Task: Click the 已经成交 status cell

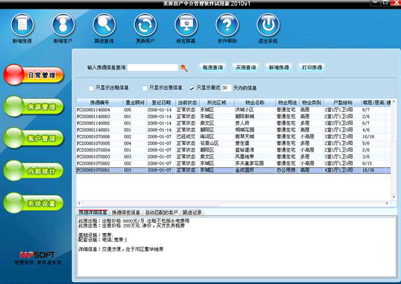Action: [186, 137]
